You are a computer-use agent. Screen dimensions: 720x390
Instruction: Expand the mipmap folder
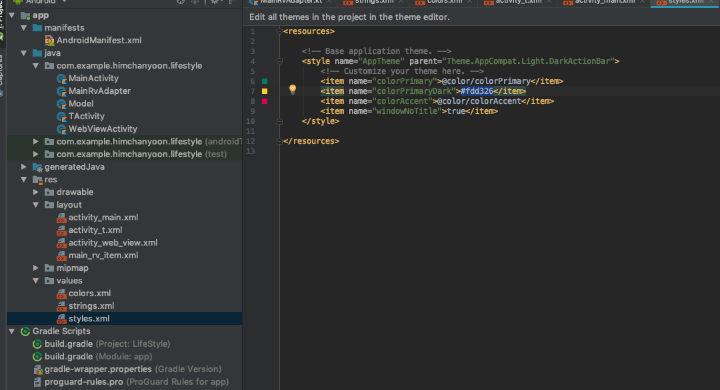coord(36,268)
